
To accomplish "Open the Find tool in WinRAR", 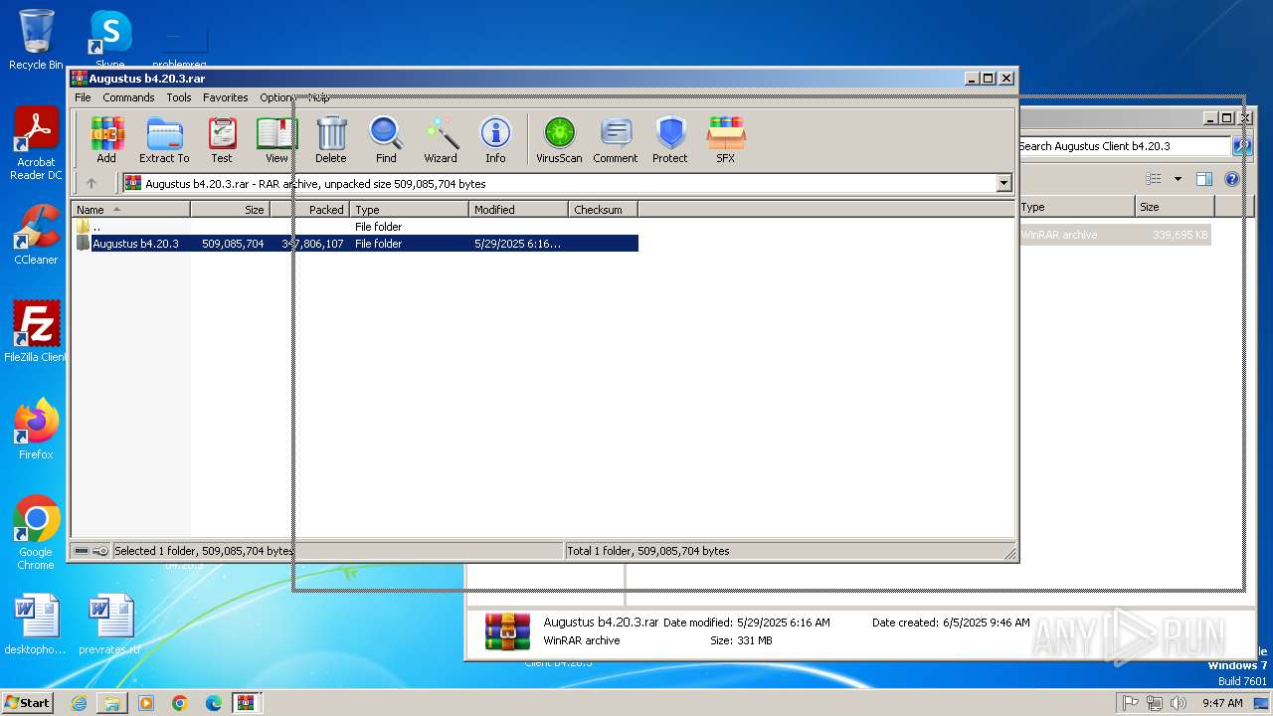I will click(x=386, y=139).
